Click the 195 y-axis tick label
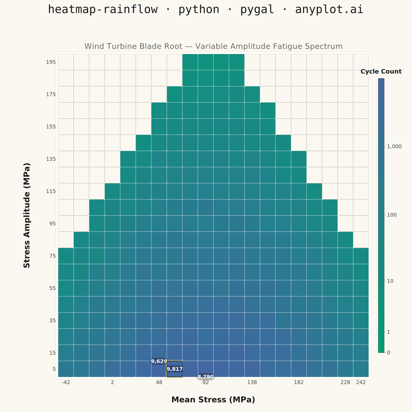412x412 pixels. point(51,62)
